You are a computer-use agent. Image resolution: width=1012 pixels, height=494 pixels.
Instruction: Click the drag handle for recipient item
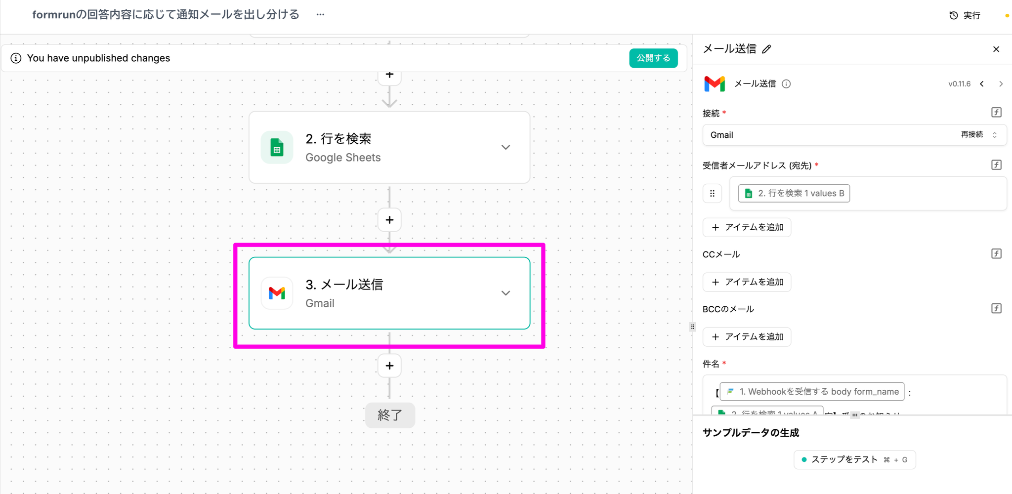click(712, 193)
